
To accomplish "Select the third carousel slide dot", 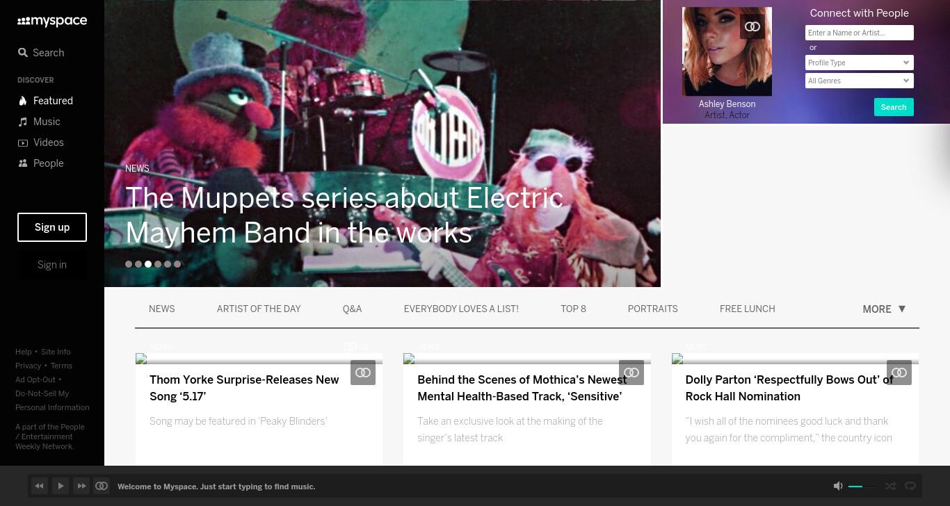I will pyautogui.click(x=148, y=264).
